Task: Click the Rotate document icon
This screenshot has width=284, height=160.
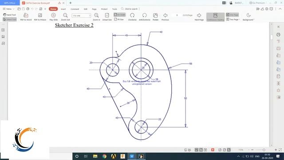Action: pos(155,17)
